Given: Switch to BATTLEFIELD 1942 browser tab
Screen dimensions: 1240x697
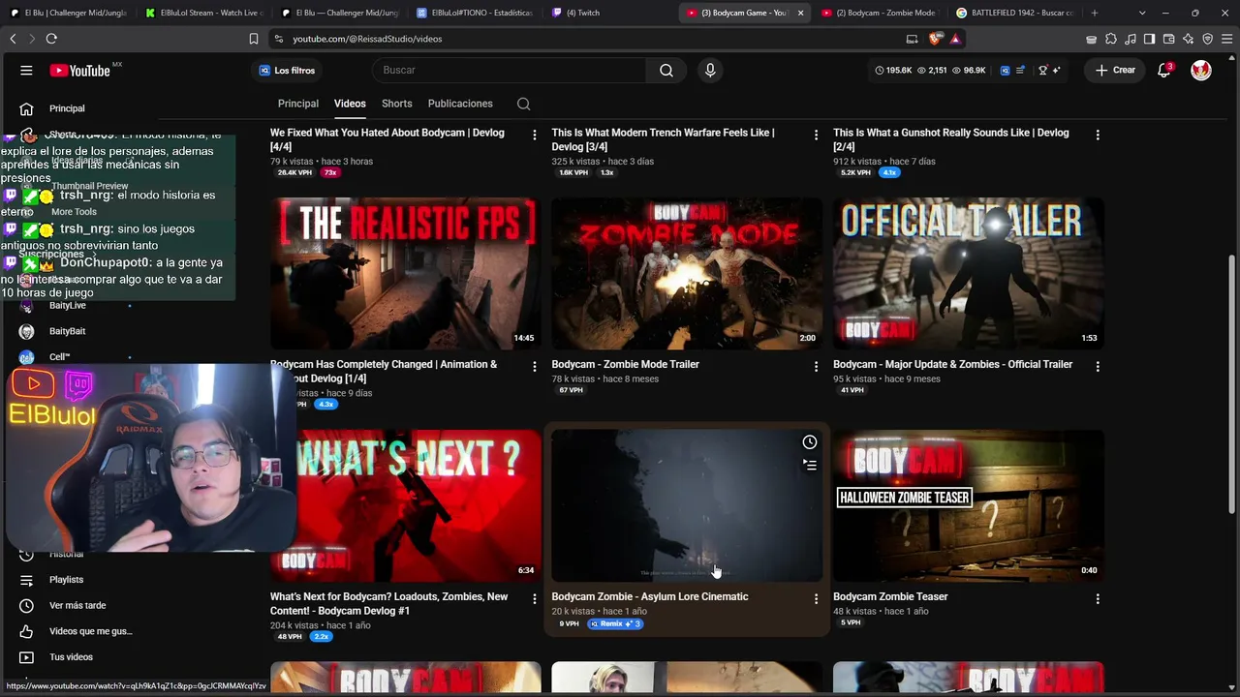Looking at the screenshot, I should pyautogui.click(x=1014, y=13).
